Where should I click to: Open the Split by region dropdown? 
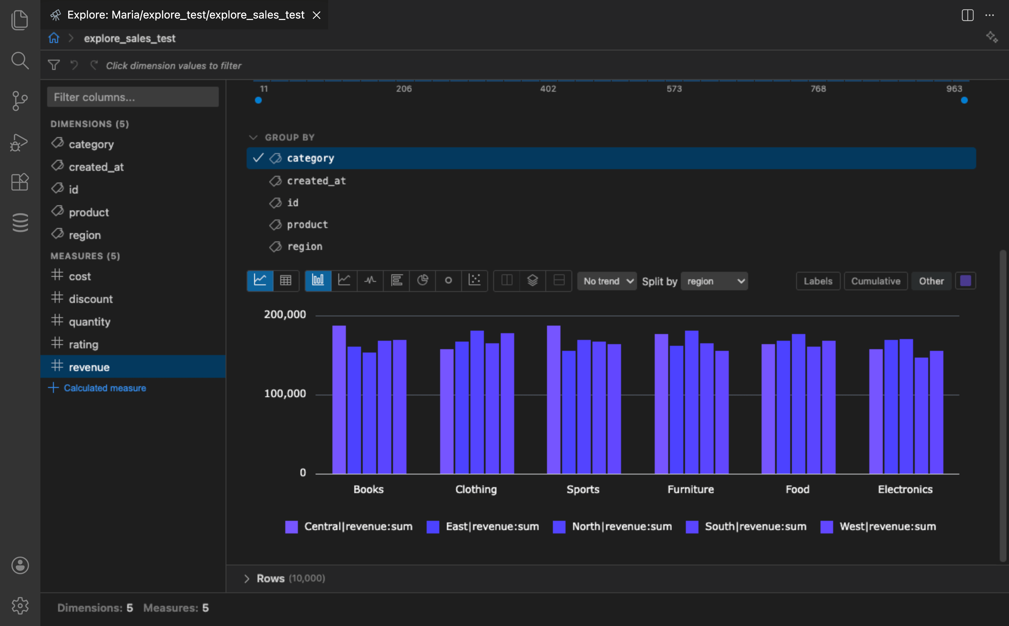pos(714,281)
